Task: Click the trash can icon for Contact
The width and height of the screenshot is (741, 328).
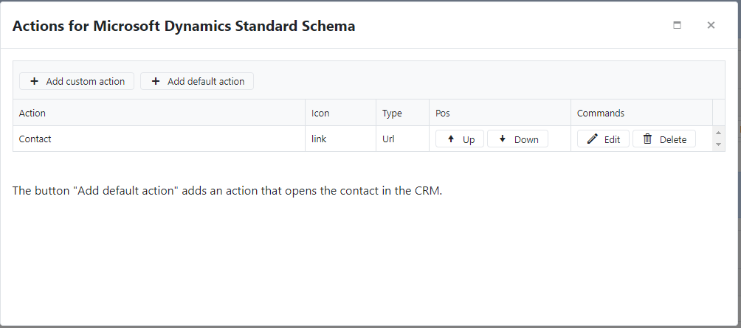Action: (647, 139)
